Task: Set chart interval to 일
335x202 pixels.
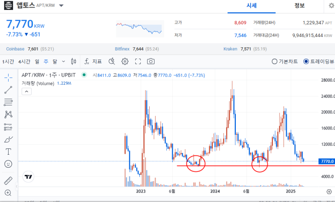Action: (x=37, y=62)
